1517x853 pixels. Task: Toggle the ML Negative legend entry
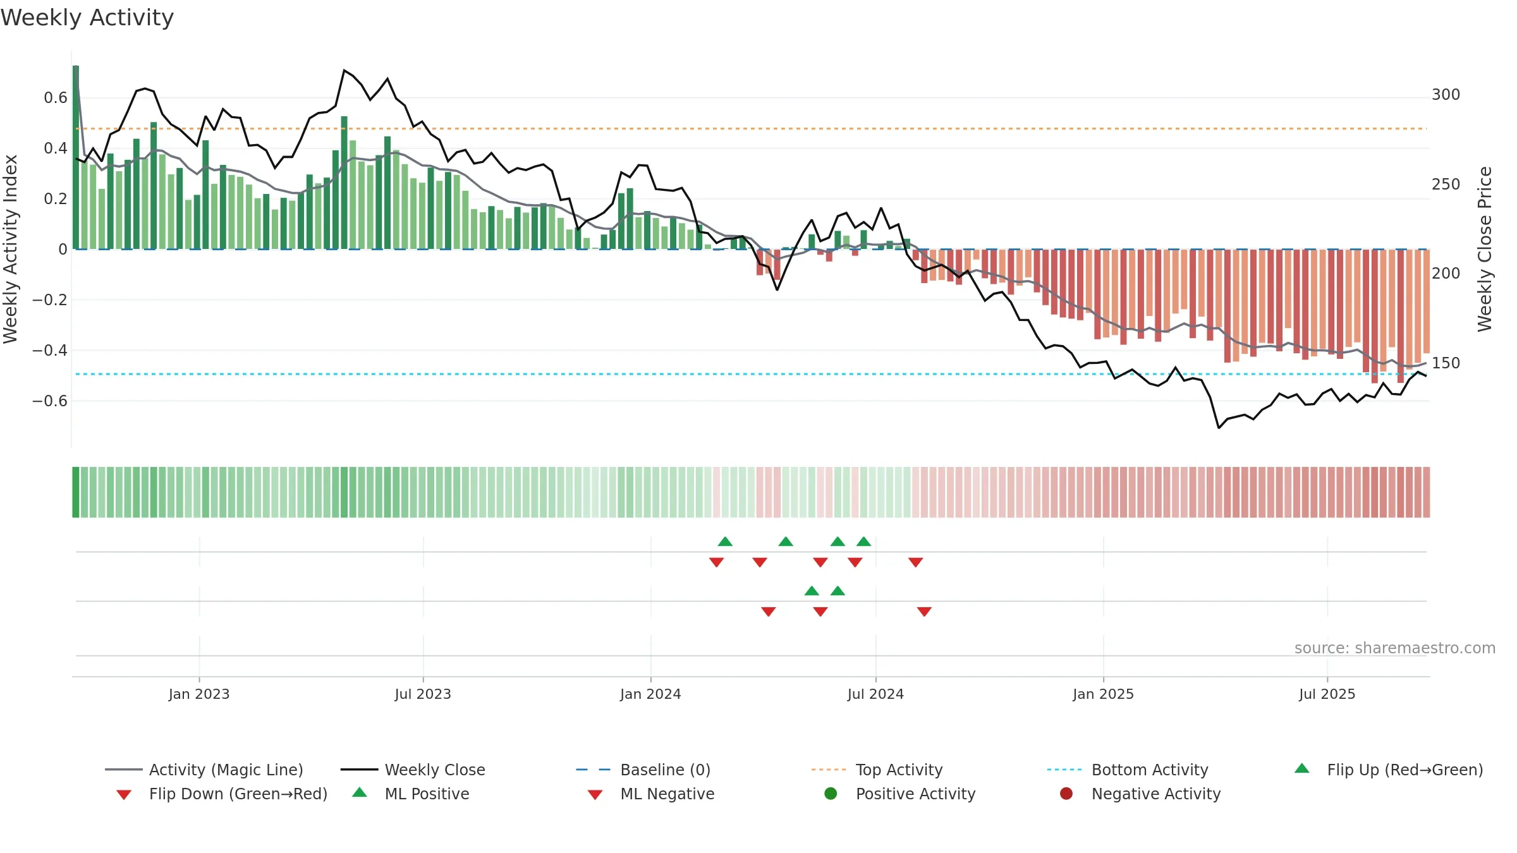[651, 794]
